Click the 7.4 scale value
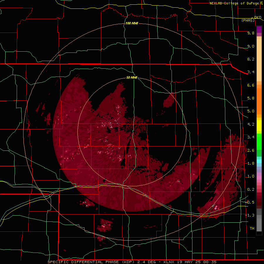Viewport: 264px width, 264px height. tap(251, 72)
